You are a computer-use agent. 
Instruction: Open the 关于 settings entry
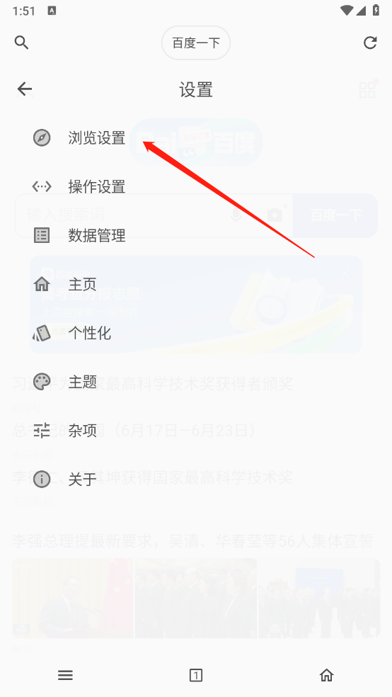coord(196,479)
